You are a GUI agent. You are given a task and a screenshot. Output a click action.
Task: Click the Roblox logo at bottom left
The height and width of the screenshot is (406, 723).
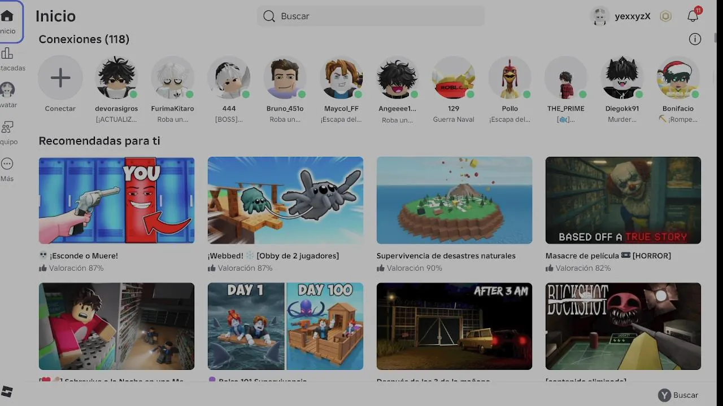(x=7, y=391)
